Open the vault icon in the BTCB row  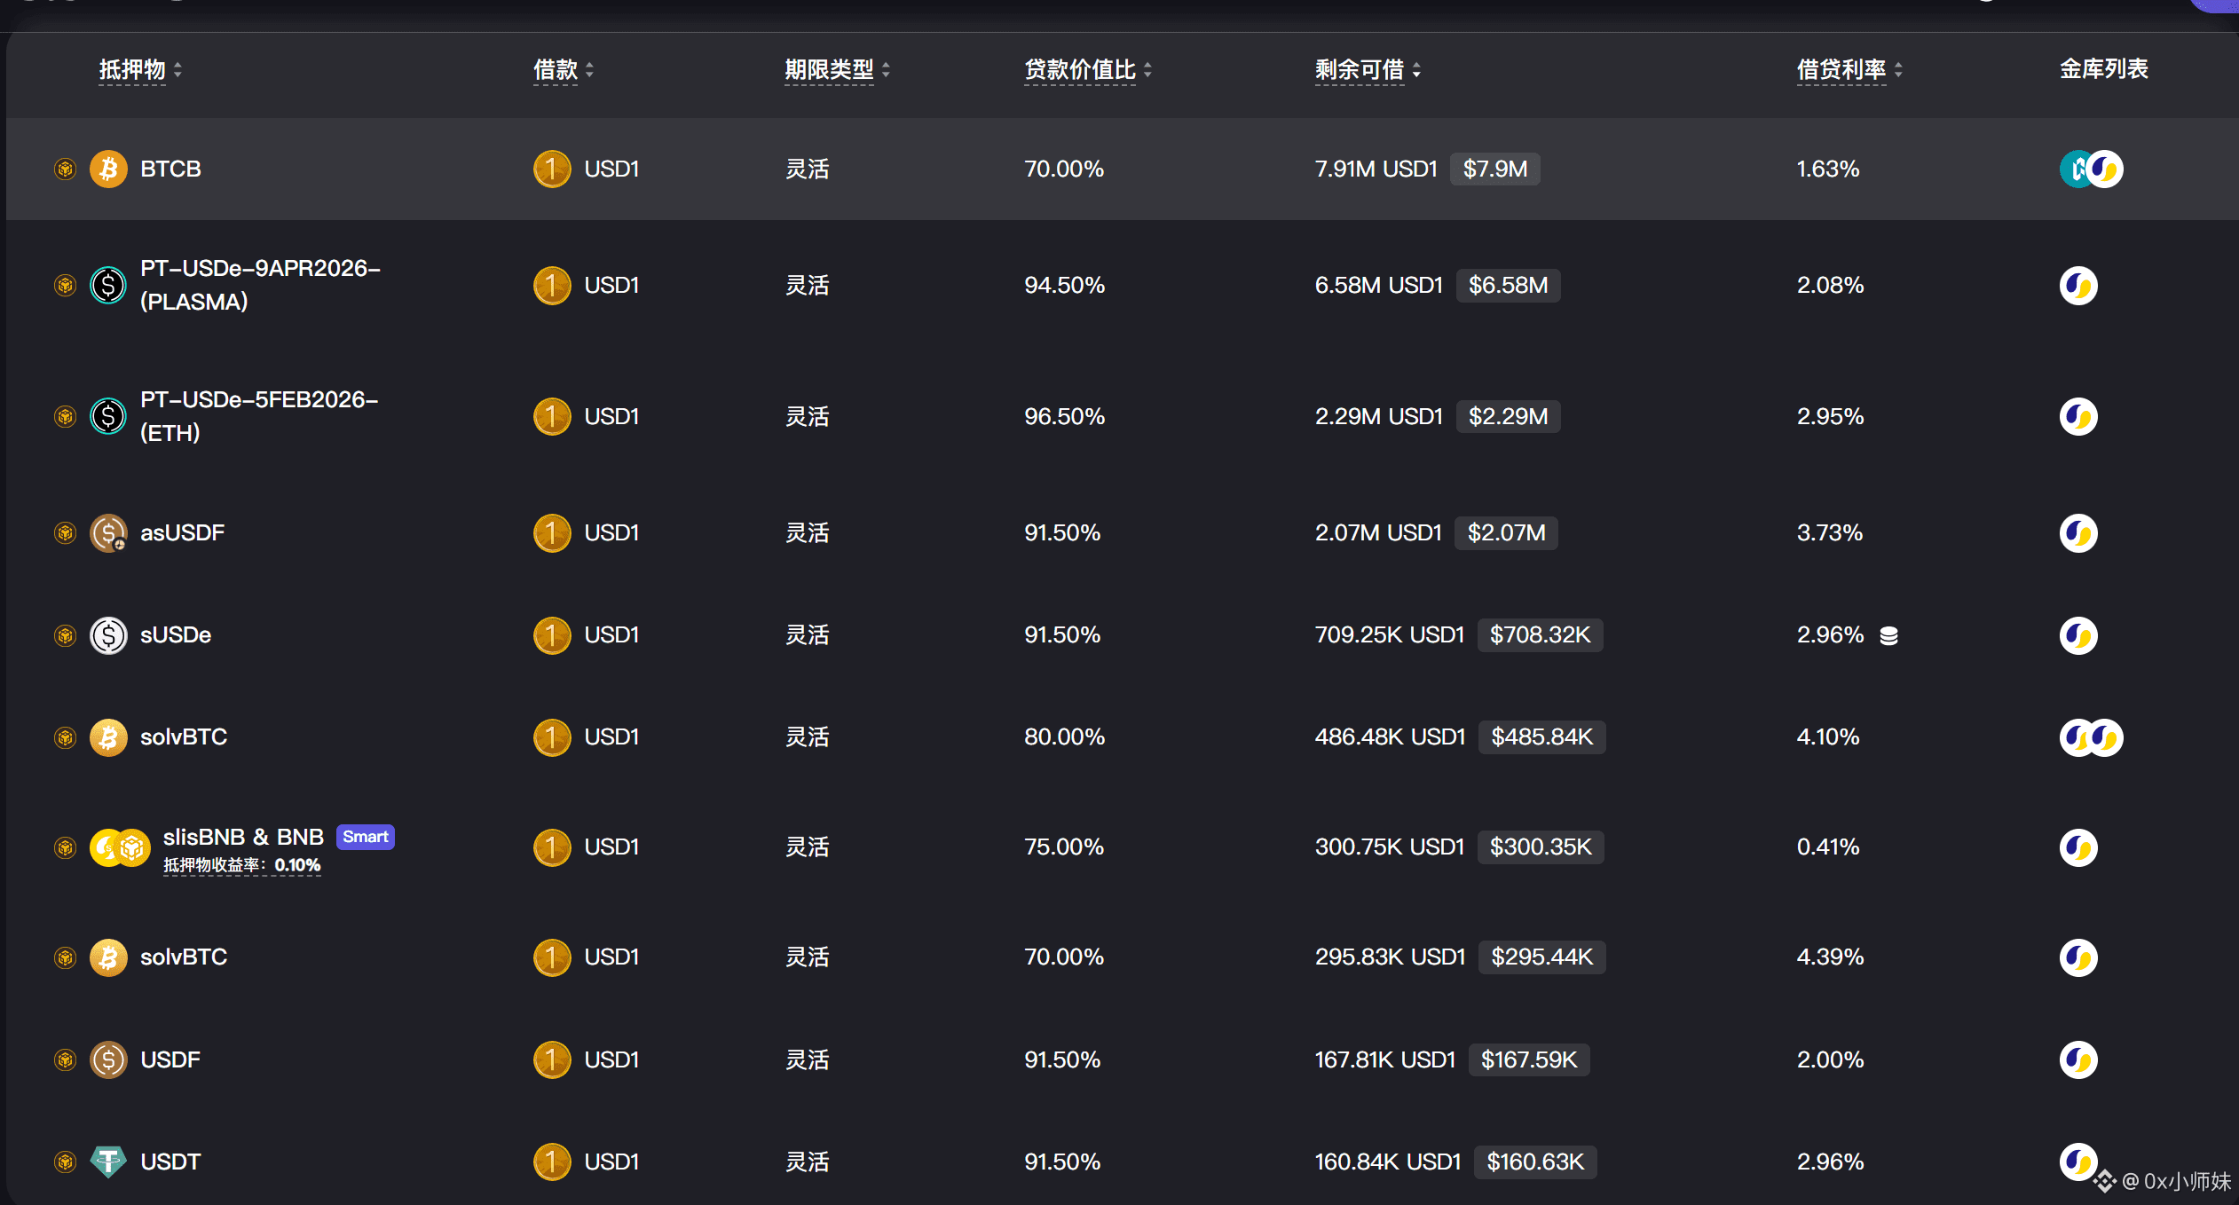tap(2091, 169)
